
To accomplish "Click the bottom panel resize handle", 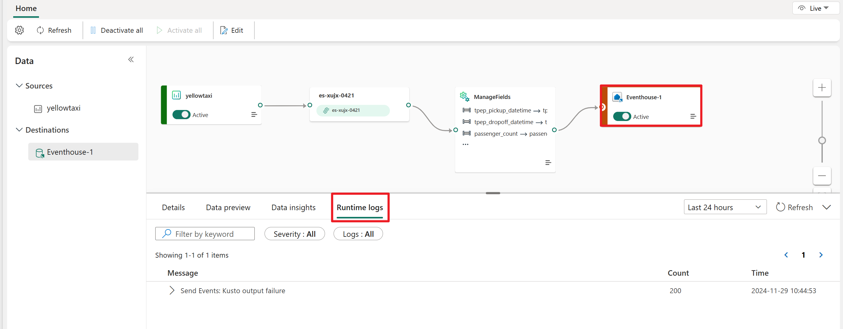I will point(493,193).
